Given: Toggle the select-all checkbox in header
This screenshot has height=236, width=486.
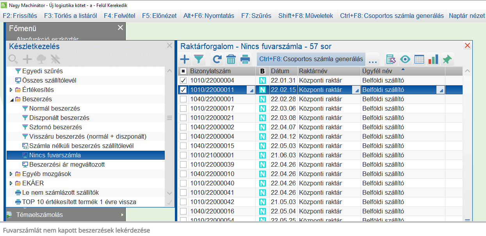Looking at the screenshot, I should pos(183,71).
